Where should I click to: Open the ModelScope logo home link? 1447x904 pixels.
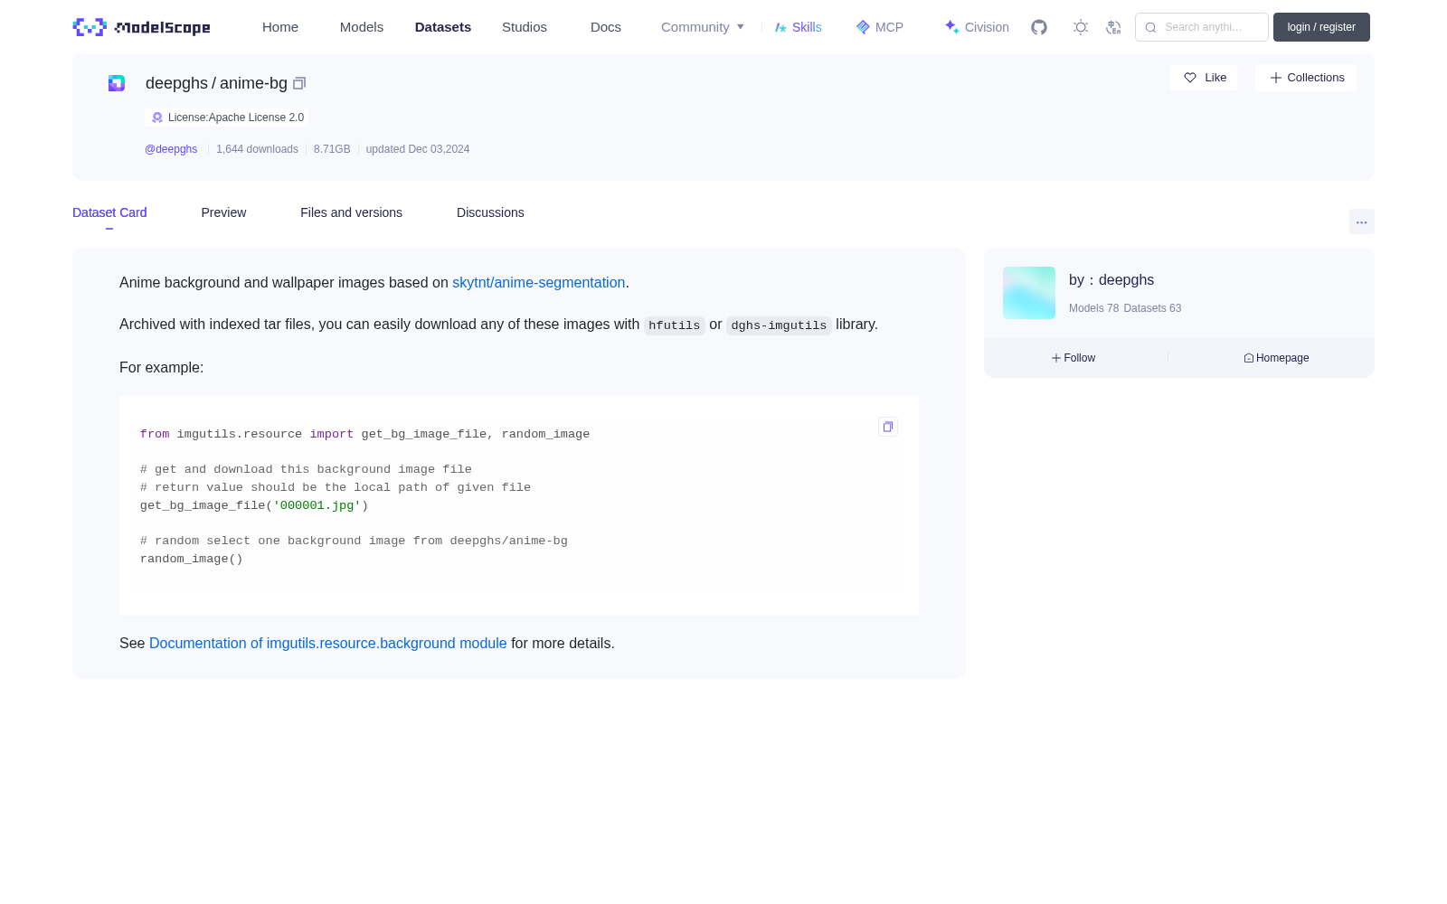click(x=141, y=27)
